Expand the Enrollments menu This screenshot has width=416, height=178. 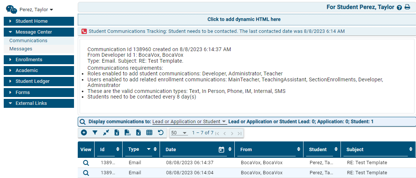coord(39,60)
